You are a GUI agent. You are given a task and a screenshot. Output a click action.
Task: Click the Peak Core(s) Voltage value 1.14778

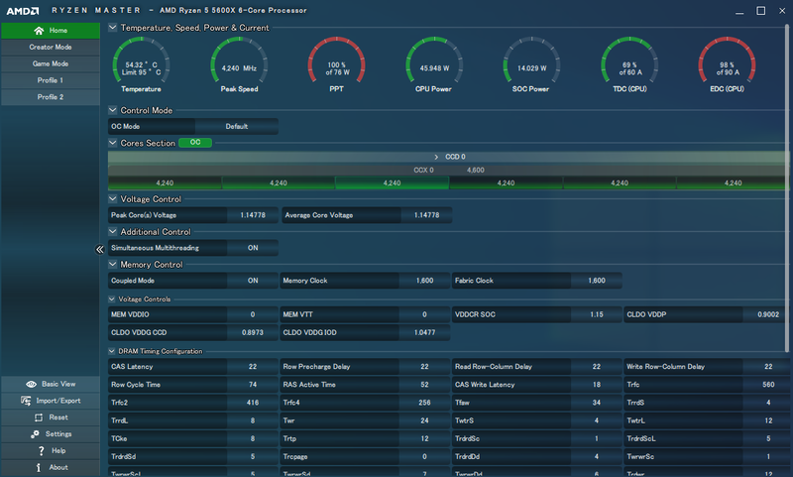tap(253, 215)
